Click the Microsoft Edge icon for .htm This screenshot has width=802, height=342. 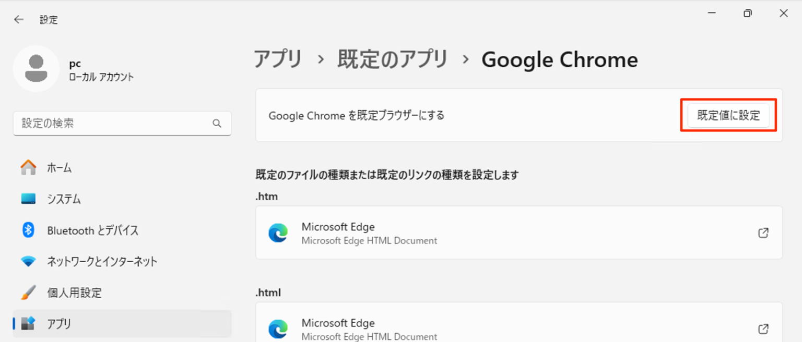279,233
